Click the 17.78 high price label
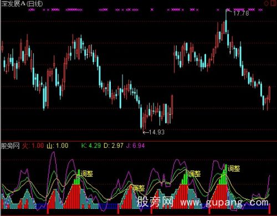 (241, 13)
